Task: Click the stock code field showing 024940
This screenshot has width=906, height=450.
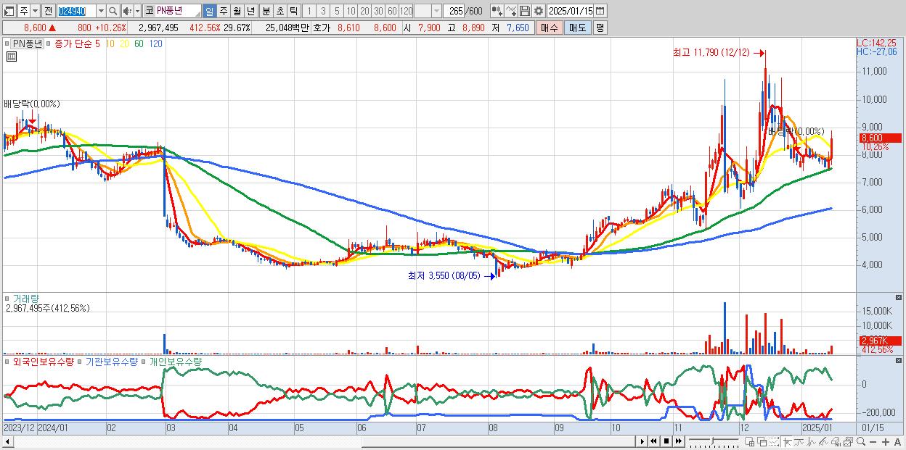Action: tap(75, 11)
